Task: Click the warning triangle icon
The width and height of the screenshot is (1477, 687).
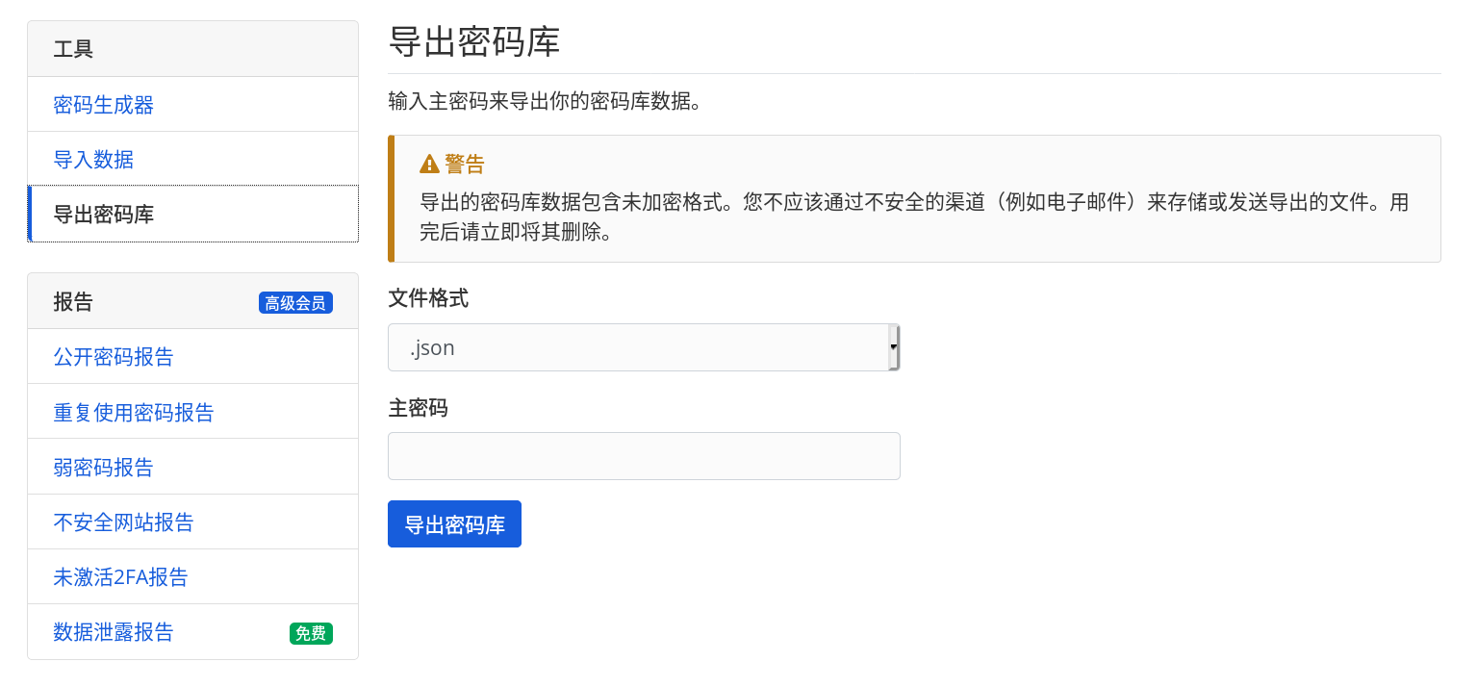Action: click(429, 165)
